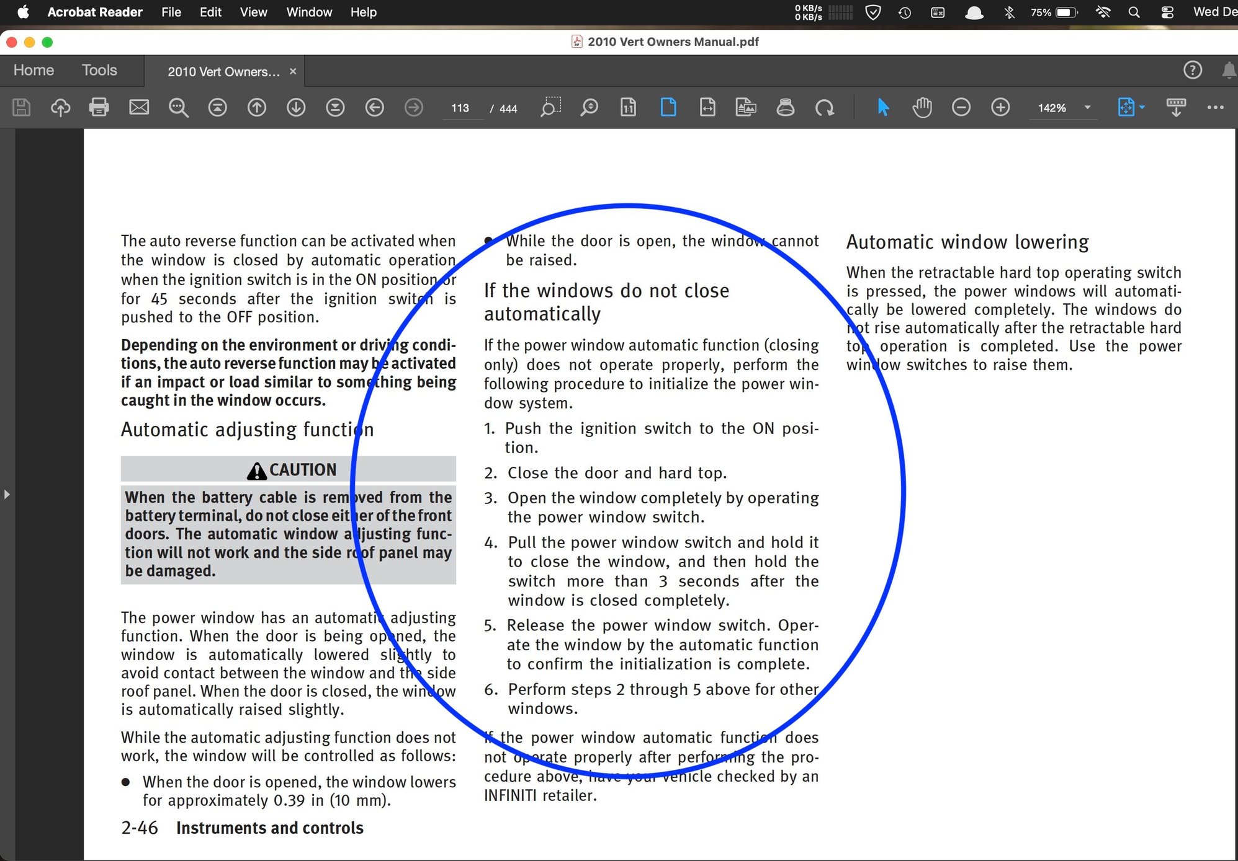The height and width of the screenshot is (861, 1238).
Task: Toggle fit to width scrolling mode
Action: point(707,107)
